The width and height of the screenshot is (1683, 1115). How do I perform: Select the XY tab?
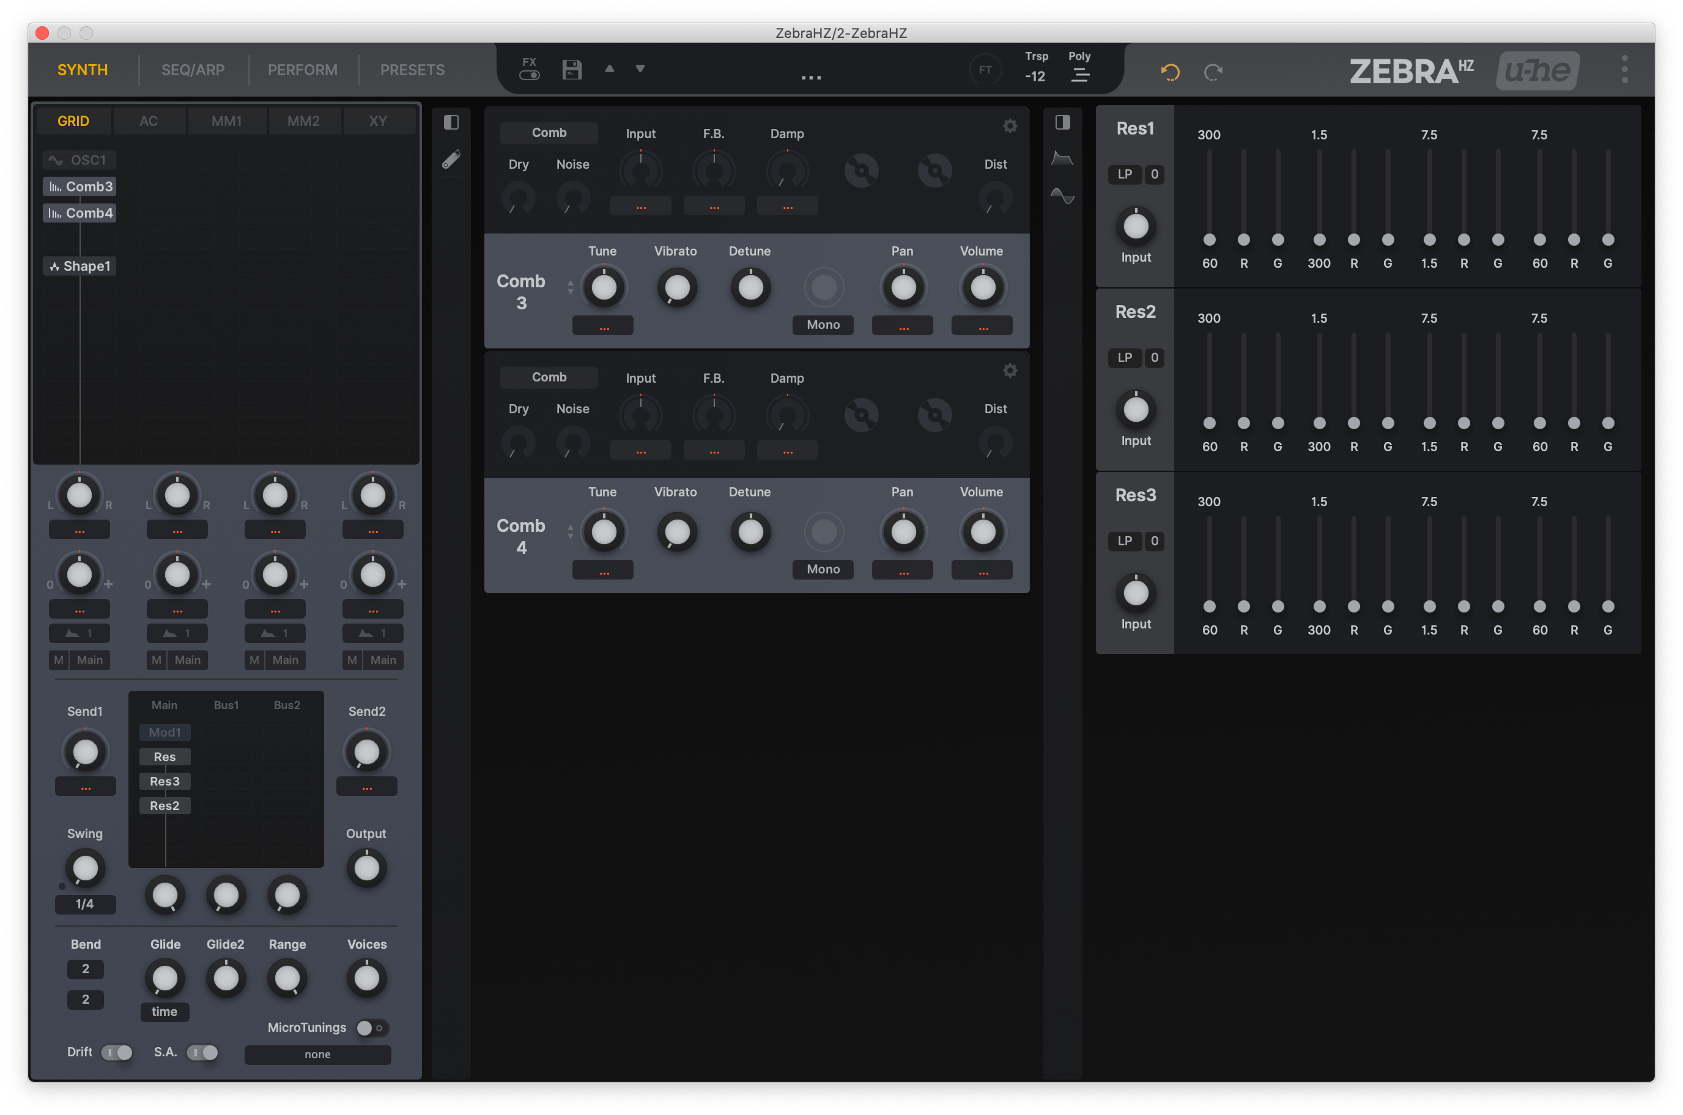(379, 121)
